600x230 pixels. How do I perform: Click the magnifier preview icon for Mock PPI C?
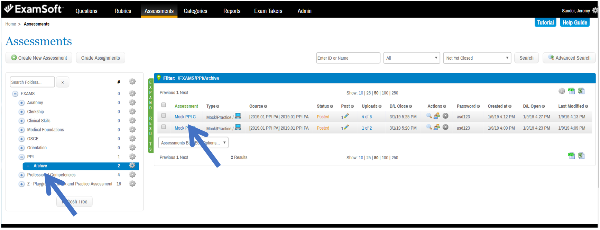pyautogui.click(x=429, y=116)
